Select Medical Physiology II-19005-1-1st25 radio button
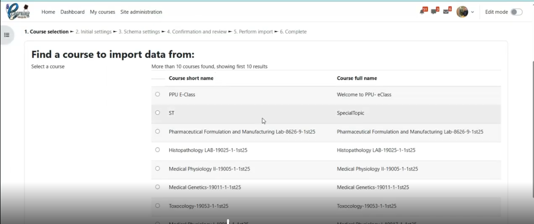Image resolution: width=534 pixels, height=224 pixels. (x=158, y=168)
